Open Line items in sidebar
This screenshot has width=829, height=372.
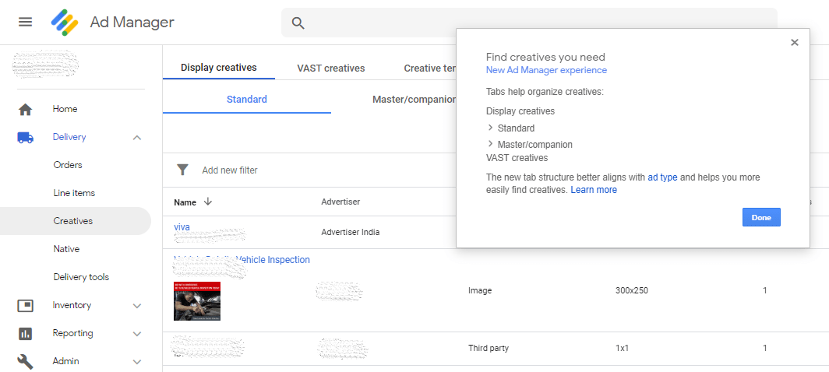(x=74, y=193)
